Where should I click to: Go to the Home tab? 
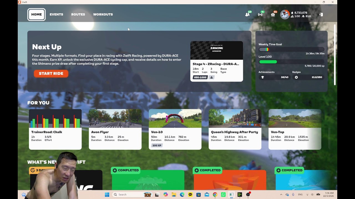point(36,14)
